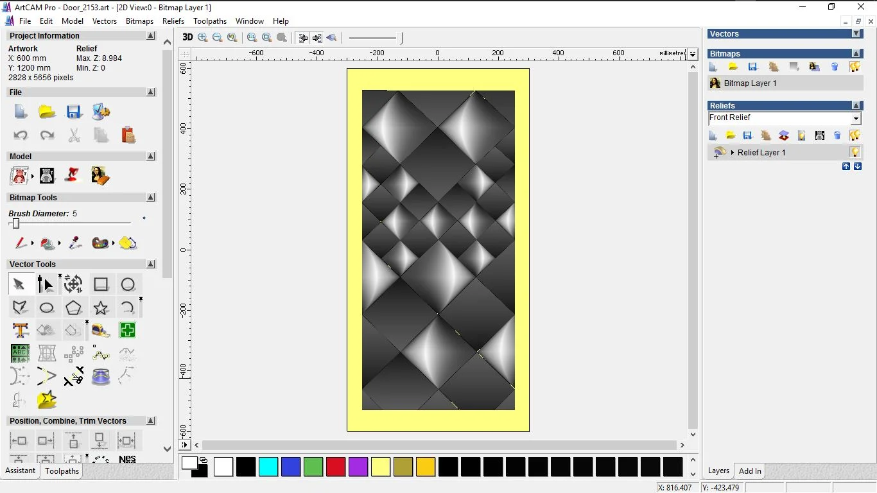Select the cyan color swatch
This screenshot has width=877, height=493.
268,467
